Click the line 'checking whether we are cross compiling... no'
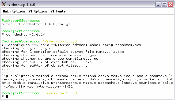175x100 pixels. [x=50, y=59]
